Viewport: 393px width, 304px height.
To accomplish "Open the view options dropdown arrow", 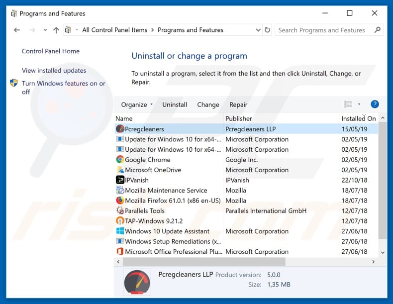I will tap(359, 104).
